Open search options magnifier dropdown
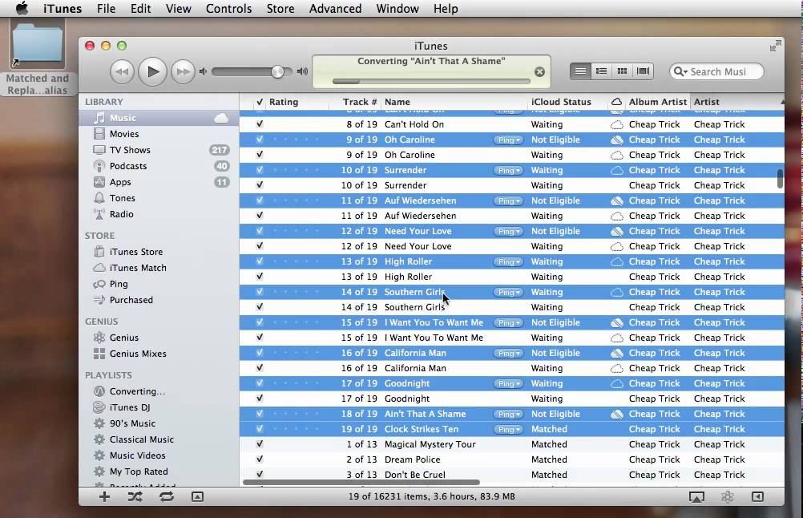 tap(680, 71)
